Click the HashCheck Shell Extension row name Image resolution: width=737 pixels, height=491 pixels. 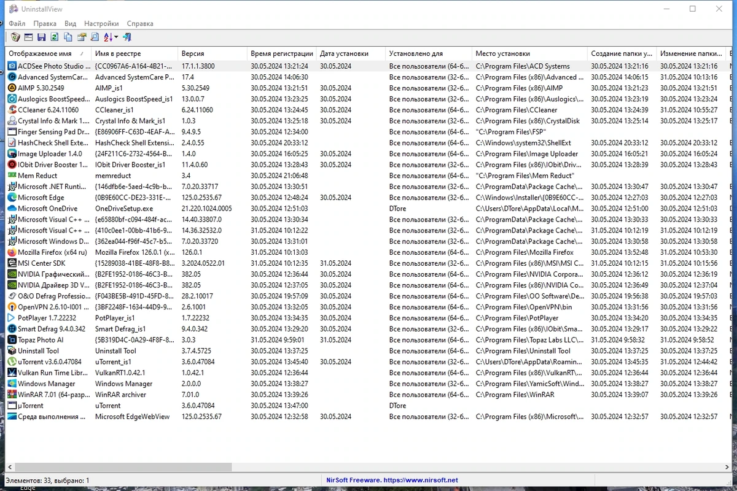pyautogui.click(x=53, y=143)
